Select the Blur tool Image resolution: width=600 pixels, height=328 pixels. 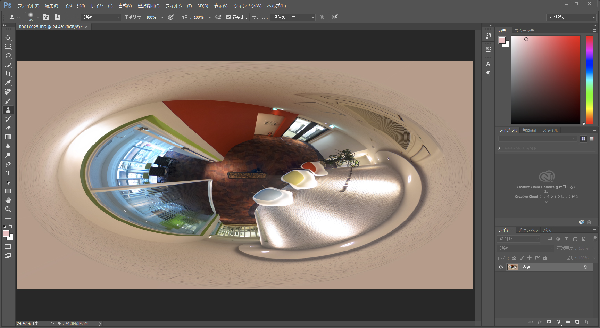coord(8,146)
